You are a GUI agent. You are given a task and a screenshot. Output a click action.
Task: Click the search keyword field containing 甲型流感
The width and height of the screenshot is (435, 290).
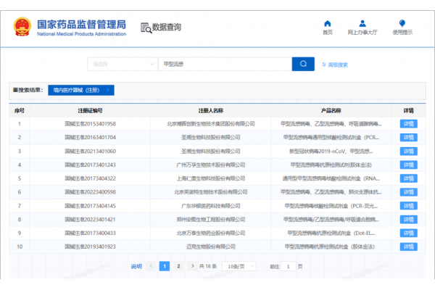point(225,64)
